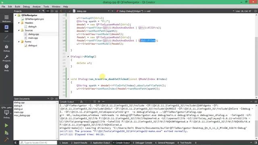Collapse the Sources folder
This screenshot has height=145, width=258.
(x=19, y=30)
